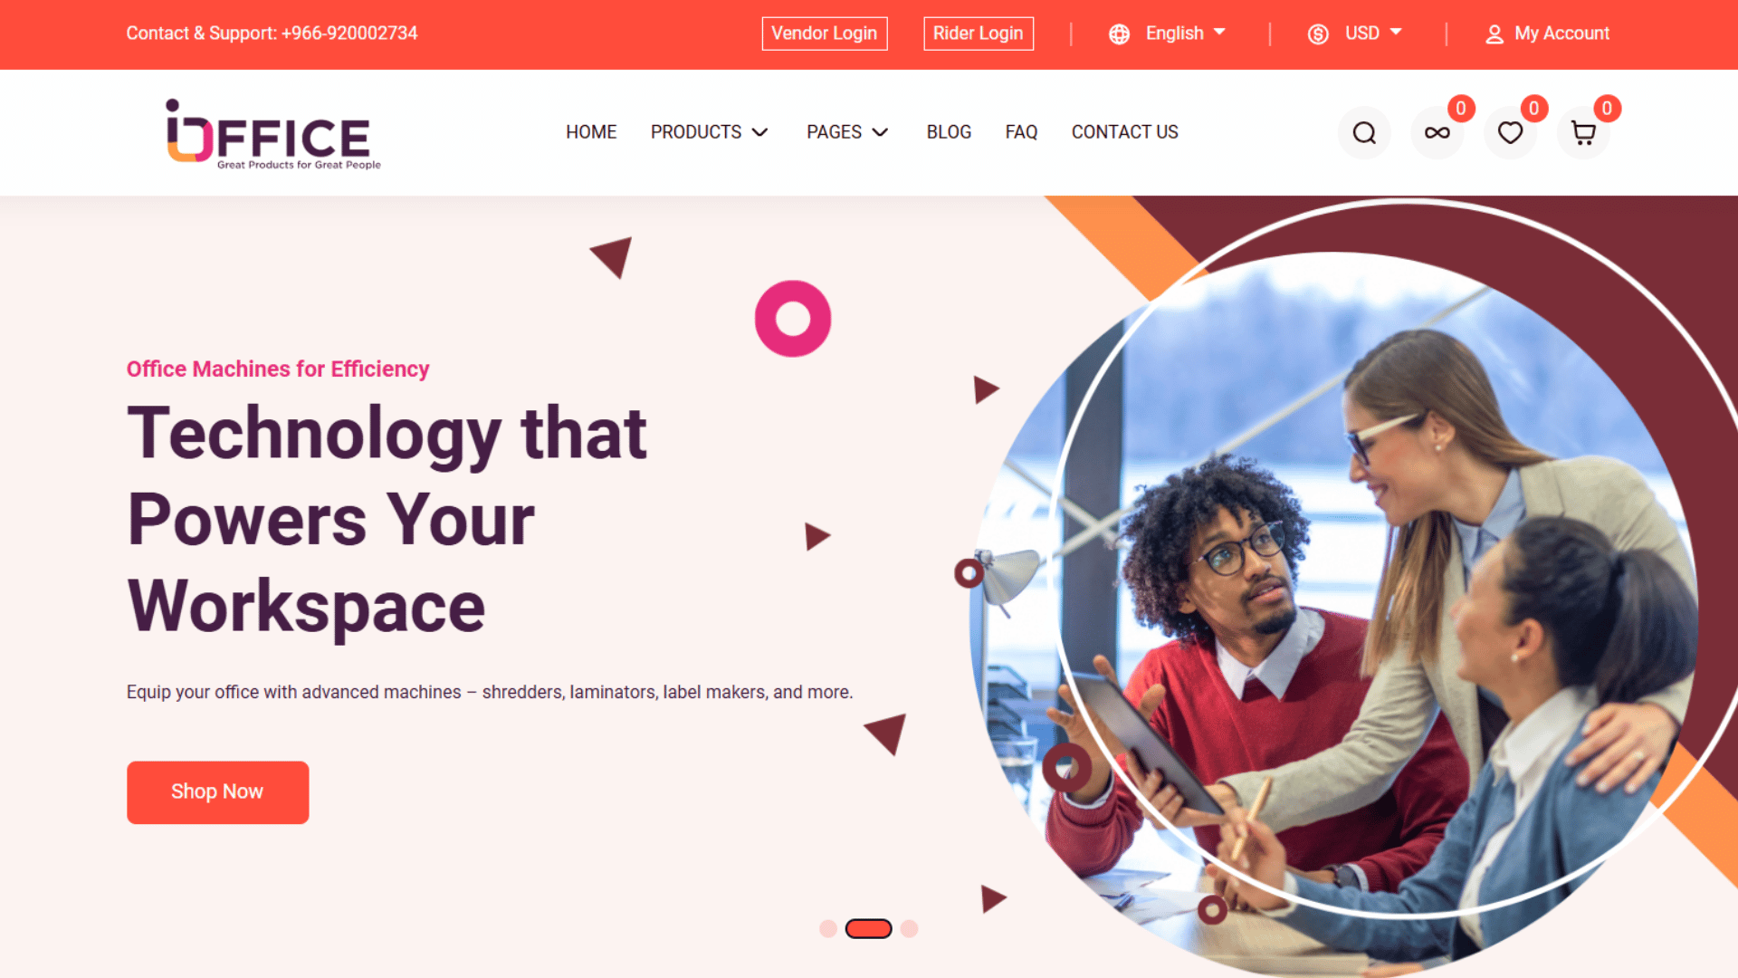Open the PAGES menu
Screen dimensions: 1738x978
847,132
